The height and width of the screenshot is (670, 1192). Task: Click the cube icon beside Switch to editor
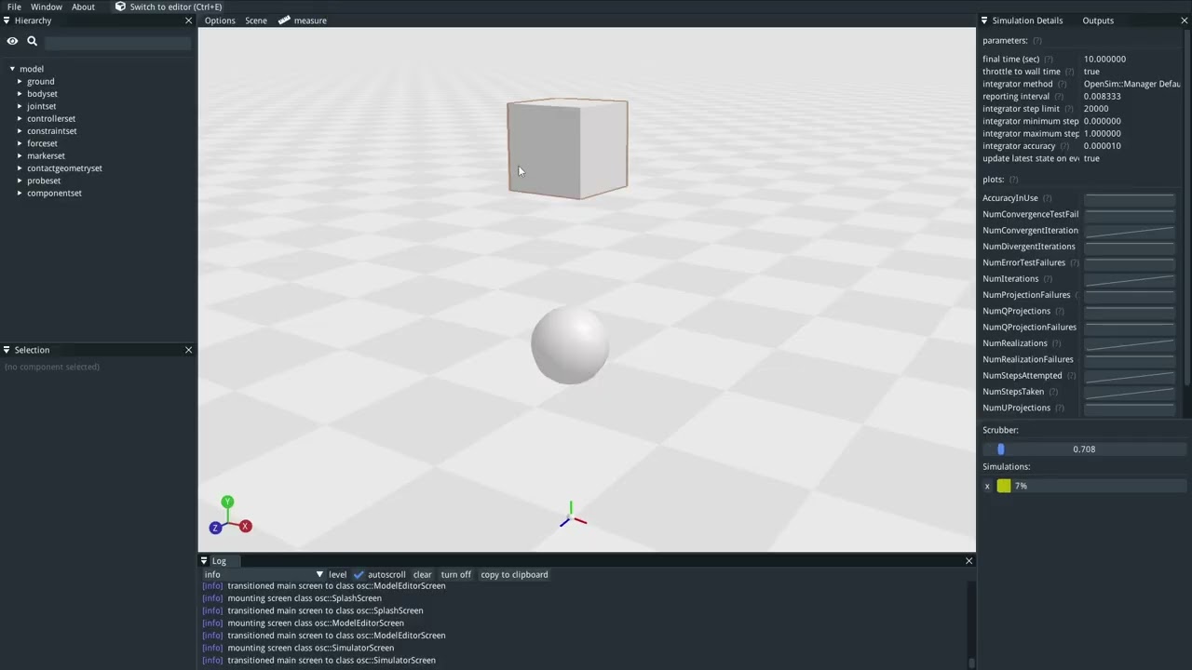coord(120,7)
